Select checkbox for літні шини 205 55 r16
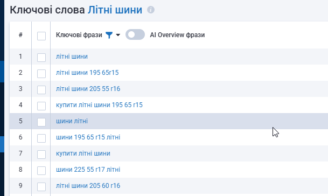The height and width of the screenshot is (196, 328). [41, 90]
